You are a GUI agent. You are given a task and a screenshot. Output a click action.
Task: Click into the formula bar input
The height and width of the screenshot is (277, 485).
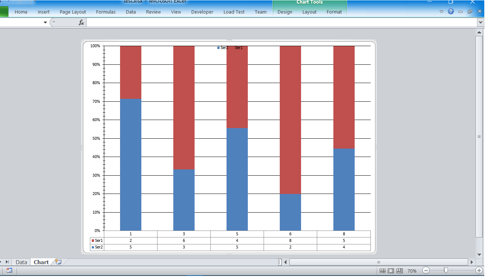(282, 22)
